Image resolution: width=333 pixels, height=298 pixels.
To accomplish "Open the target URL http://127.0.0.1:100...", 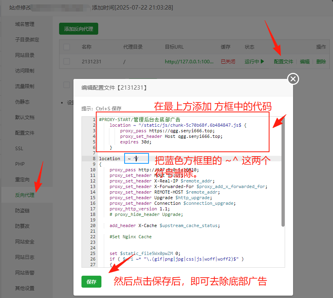I will pos(189,62).
